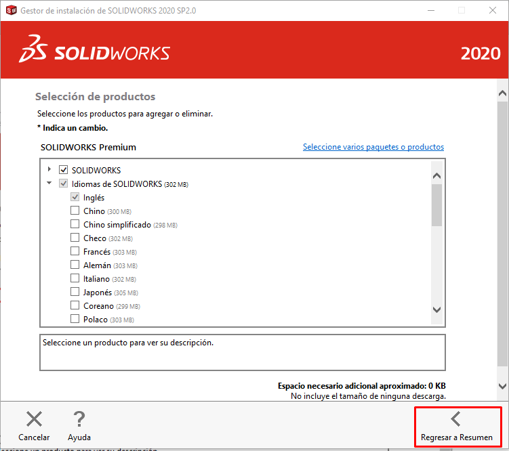This screenshot has height=451, width=509.
Task: Check the Polaco language option
Action: (x=75, y=319)
